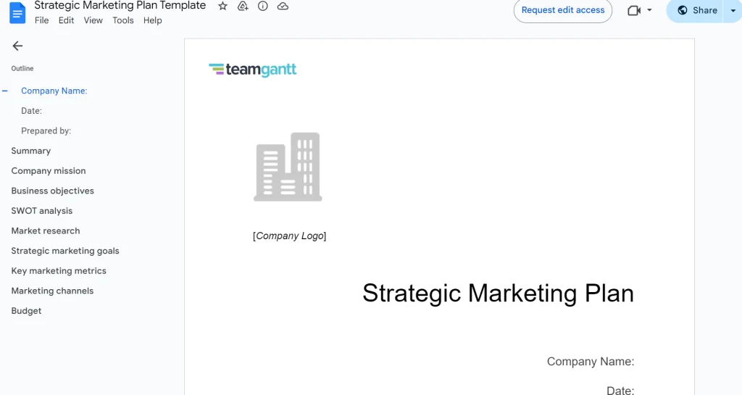Click the teamgantt logo in the document
Viewport: 742px width, 395px height.
(x=253, y=70)
